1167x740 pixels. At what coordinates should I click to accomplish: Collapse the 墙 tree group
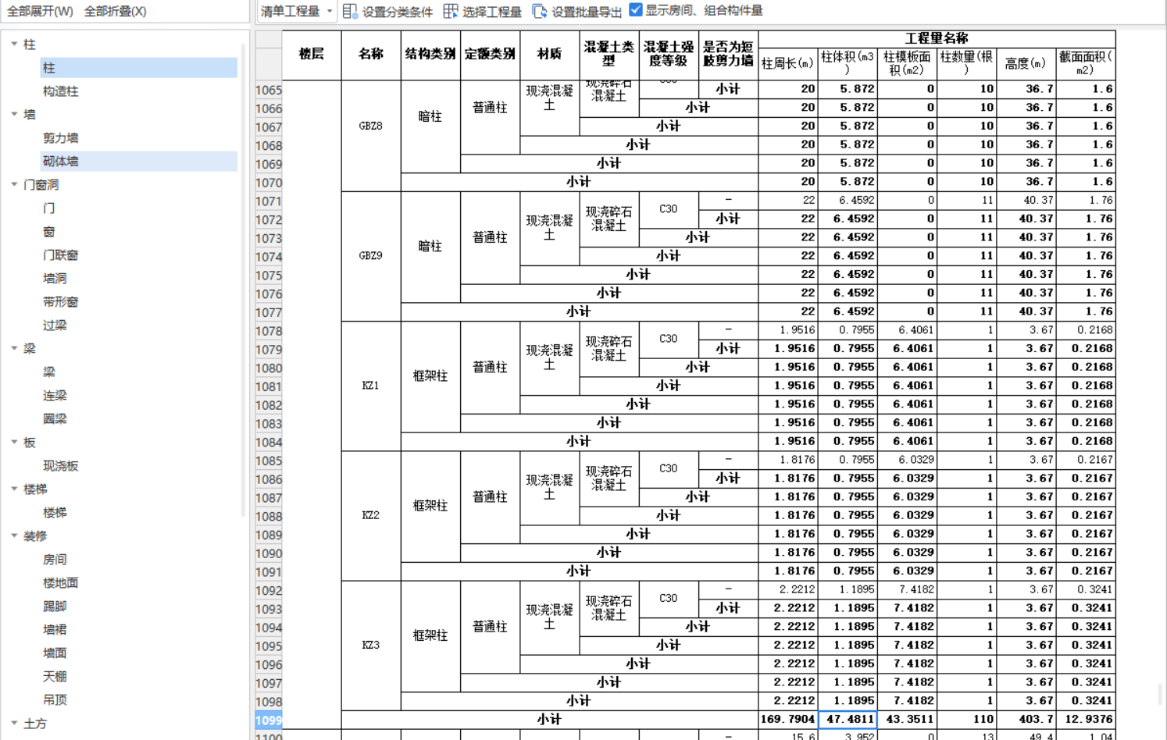(x=14, y=115)
